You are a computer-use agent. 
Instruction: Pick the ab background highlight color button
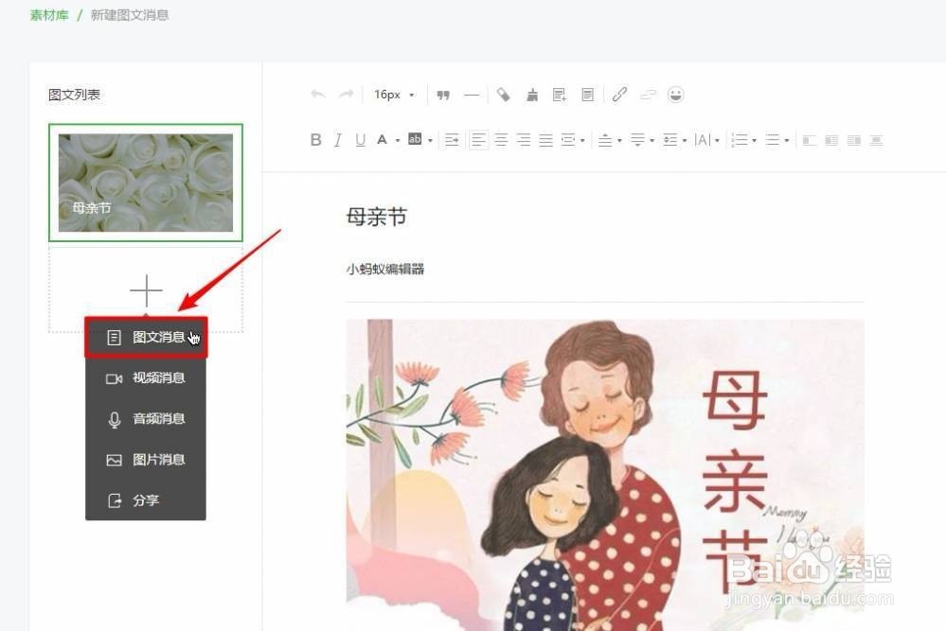[415, 139]
